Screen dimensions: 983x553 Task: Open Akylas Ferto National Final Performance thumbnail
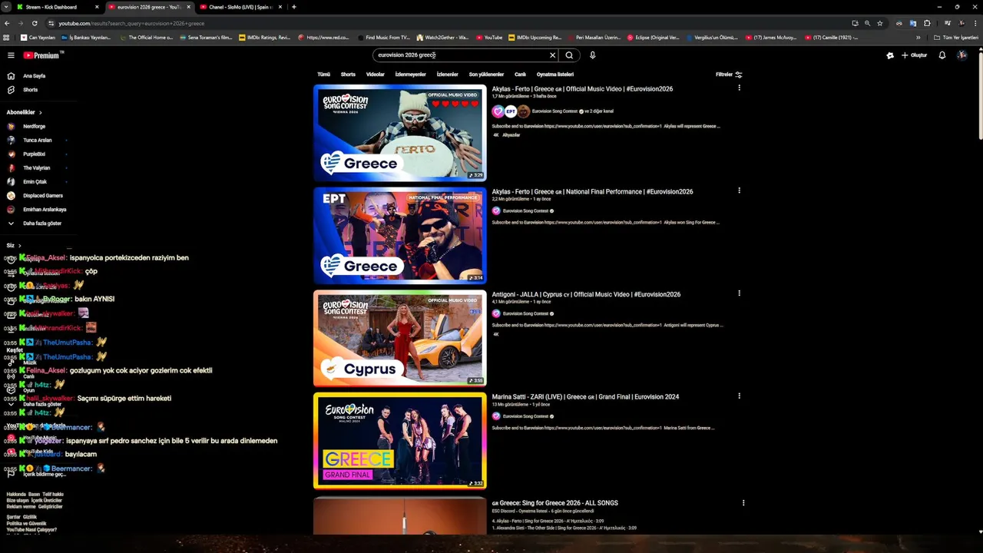click(399, 236)
